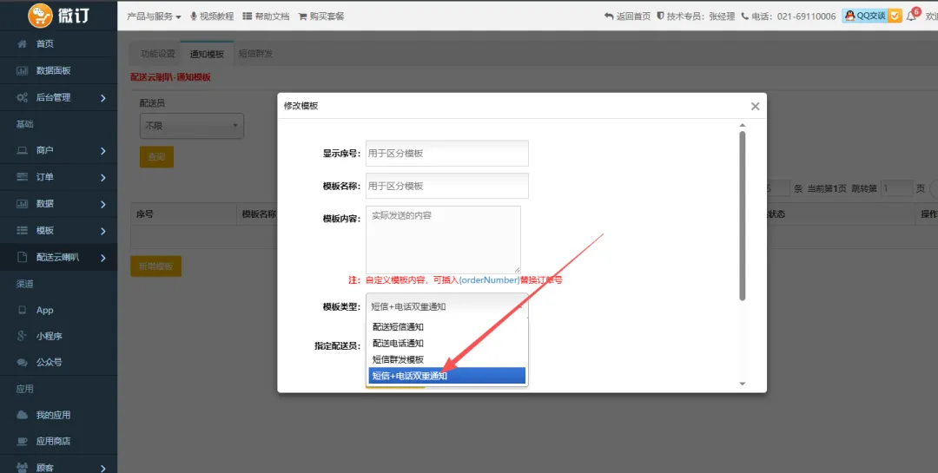
Task: Click the QQ交谈 chat badge
Action: coord(872,16)
